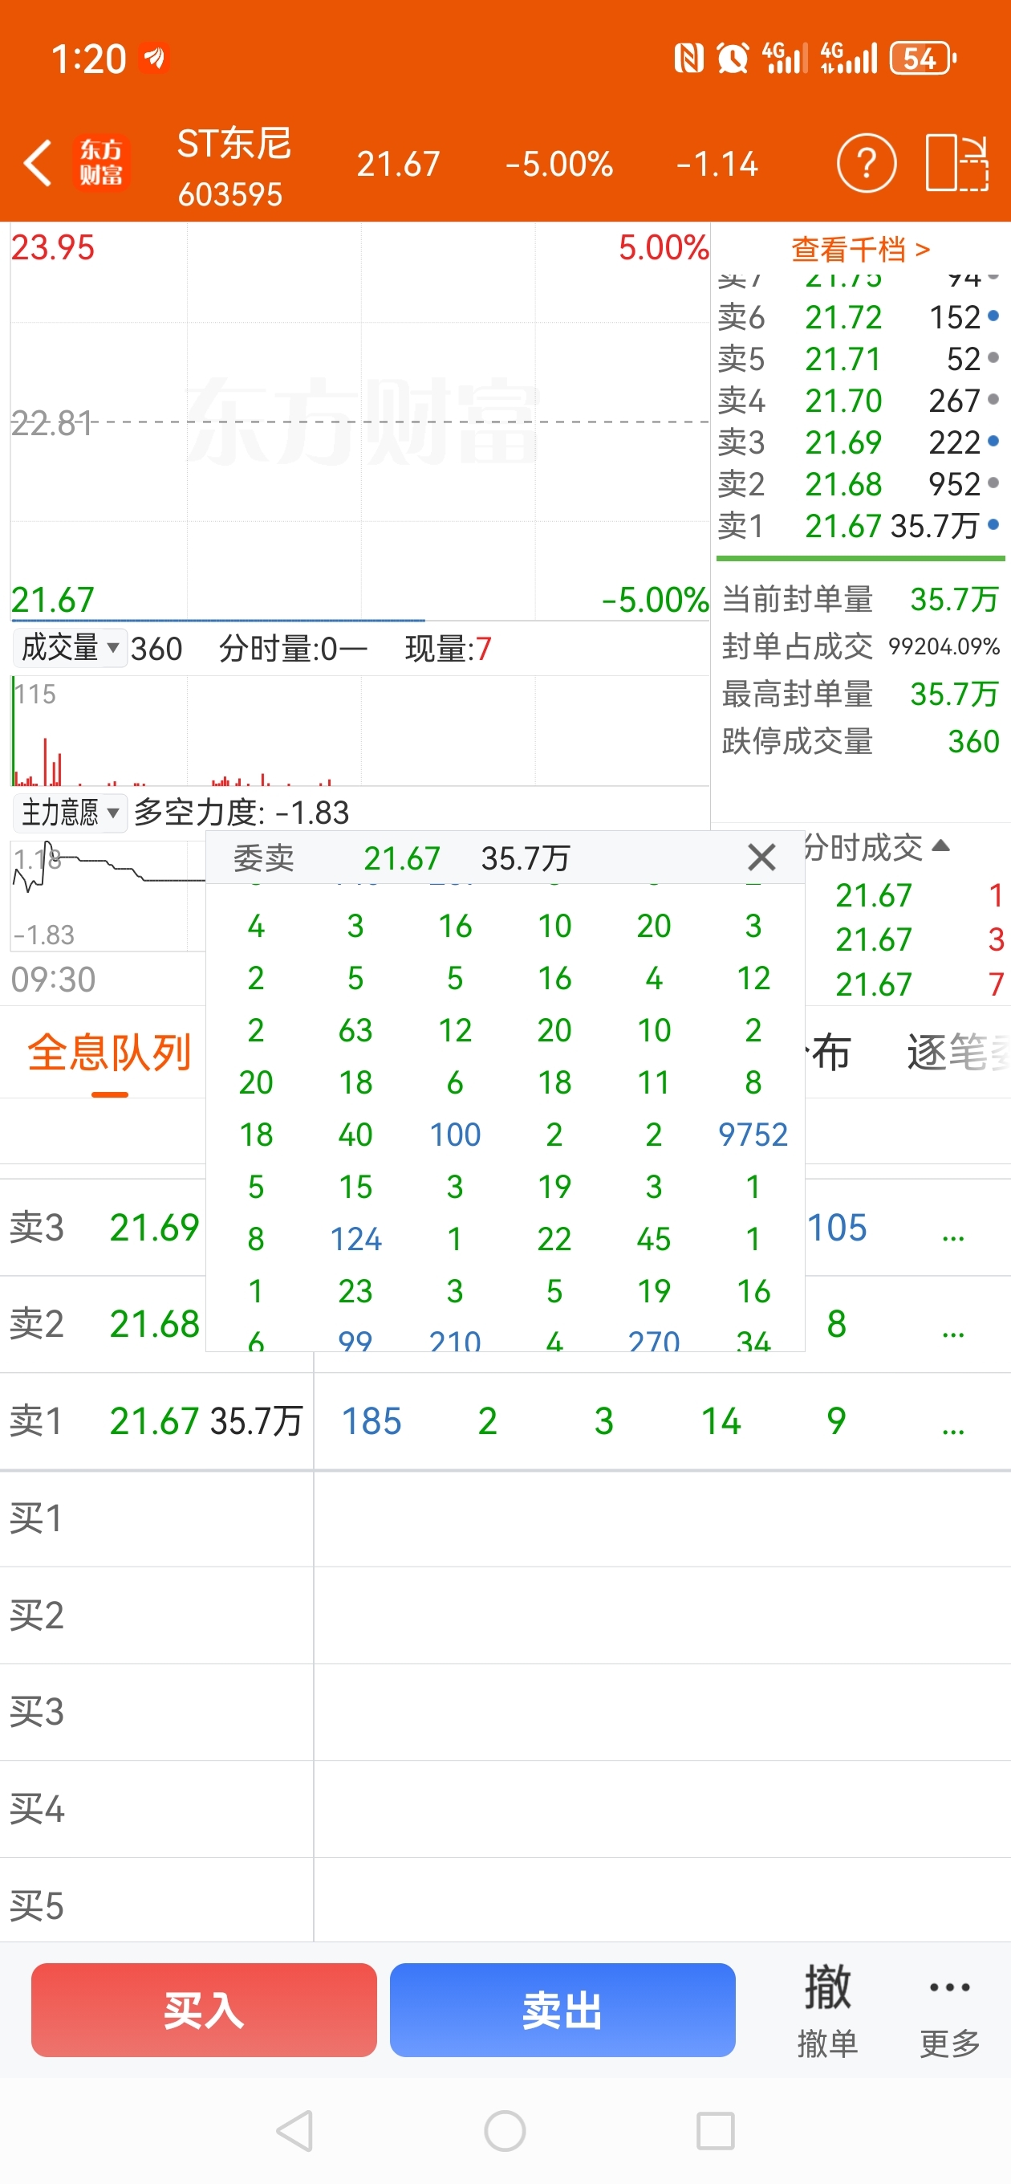Expand the 成交量 indicator dropdown
Image resolution: width=1011 pixels, height=2184 pixels.
[70, 648]
